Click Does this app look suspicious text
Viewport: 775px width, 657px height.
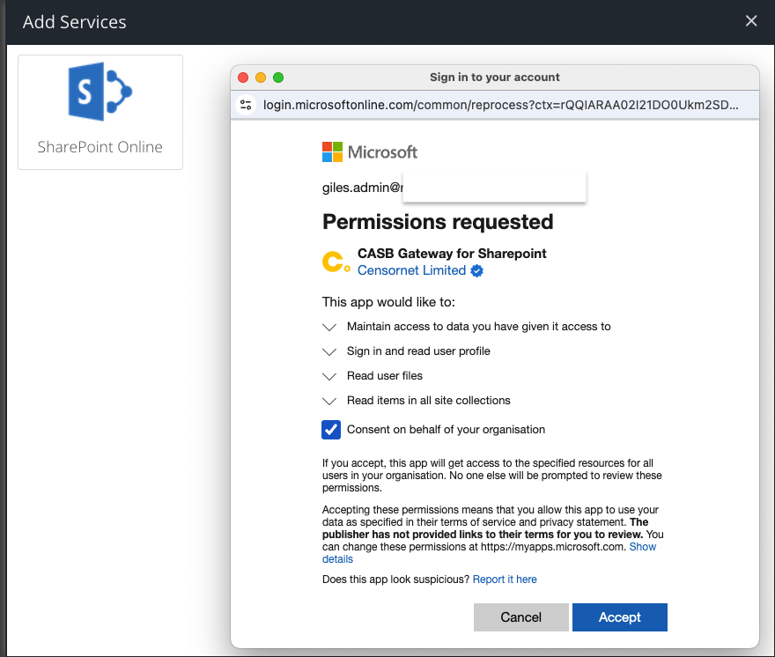tap(395, 579)
